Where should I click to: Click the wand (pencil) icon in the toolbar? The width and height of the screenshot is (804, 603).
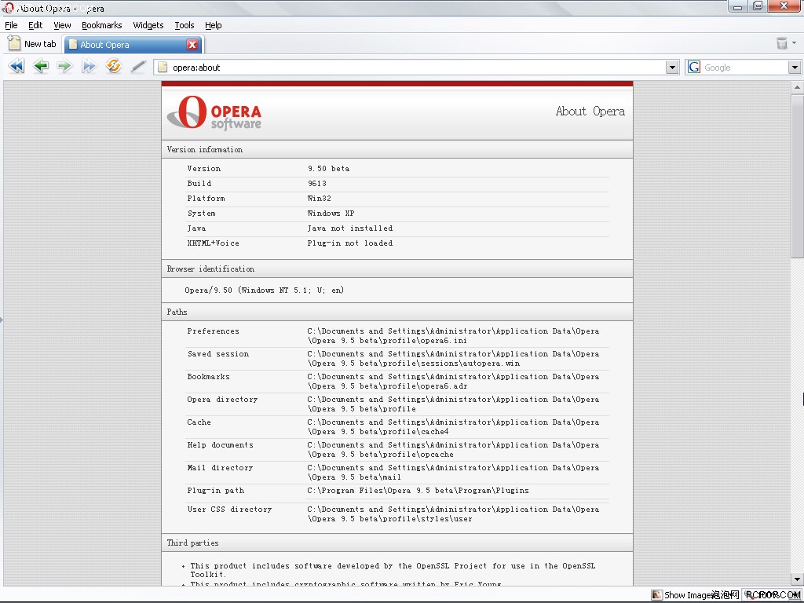pyautogui.click(x=138, y=67)
